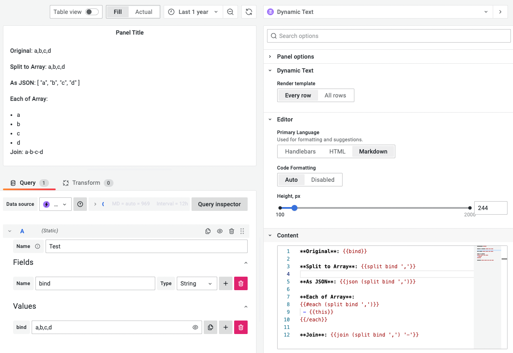Open the Query inspector

pos(219,204)
